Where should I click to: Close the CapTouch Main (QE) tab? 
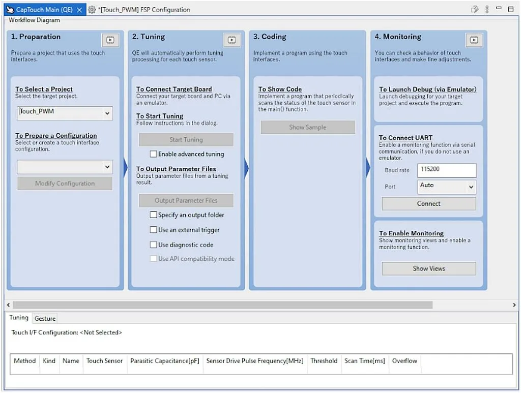point(79,10)
